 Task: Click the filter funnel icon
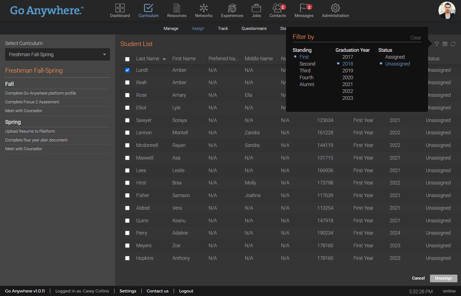click(437, 44)
